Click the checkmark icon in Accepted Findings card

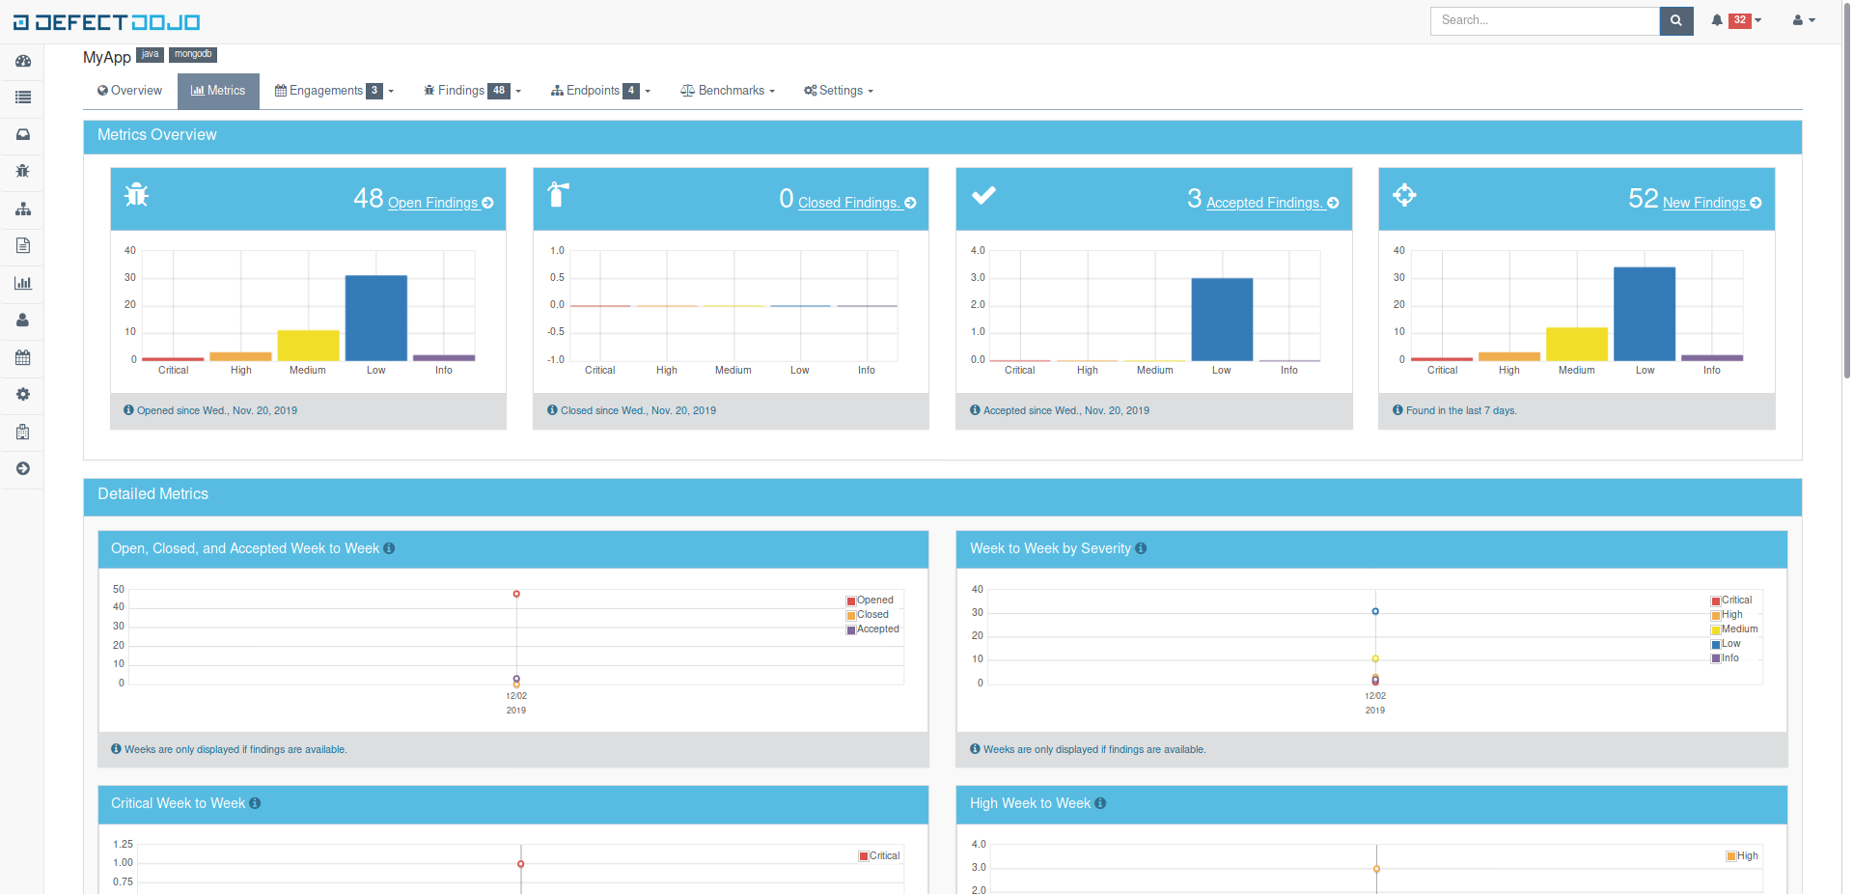tap(983, 195)
